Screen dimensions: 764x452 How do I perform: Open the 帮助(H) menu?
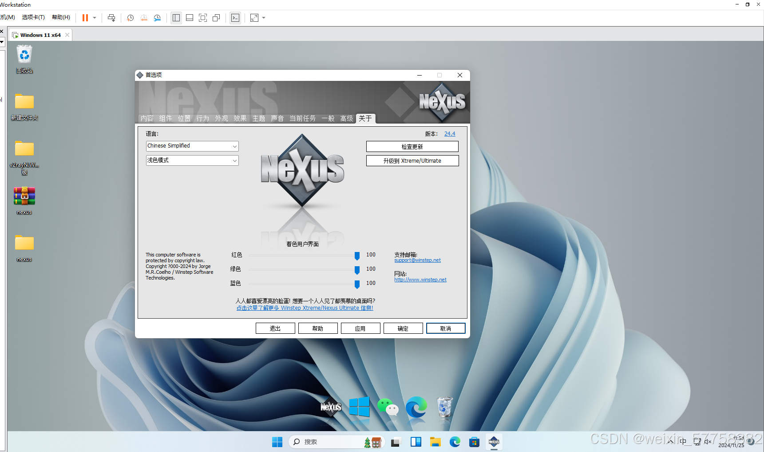pyautogui.click(x=61, y=17)
